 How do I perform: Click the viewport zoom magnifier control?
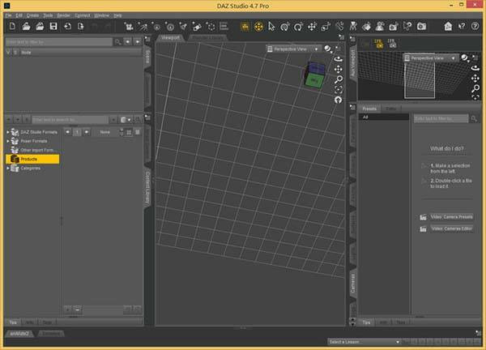coord(338,79)
